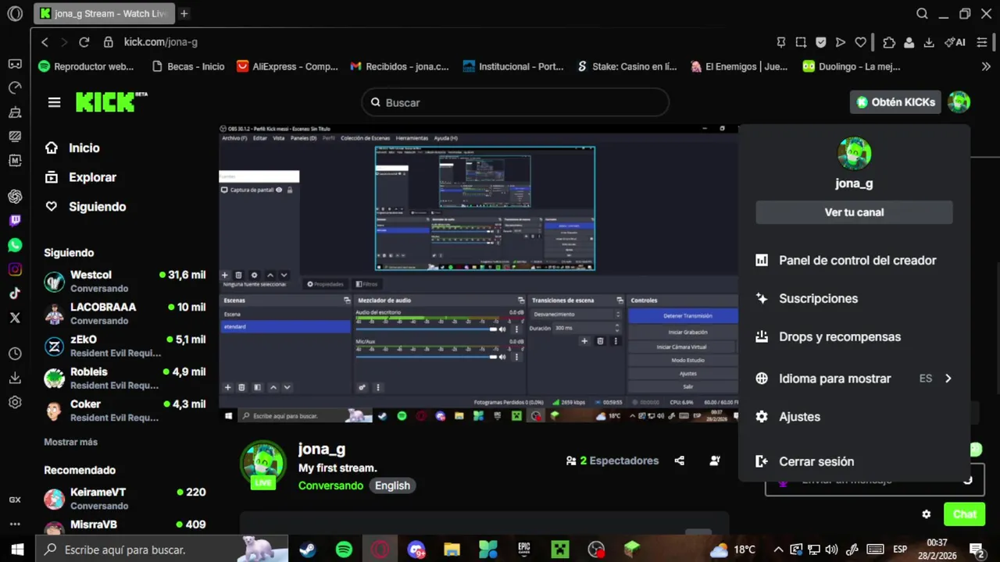Open a new browser tab
1000x562 pixels.
click(x=184, y=13)
